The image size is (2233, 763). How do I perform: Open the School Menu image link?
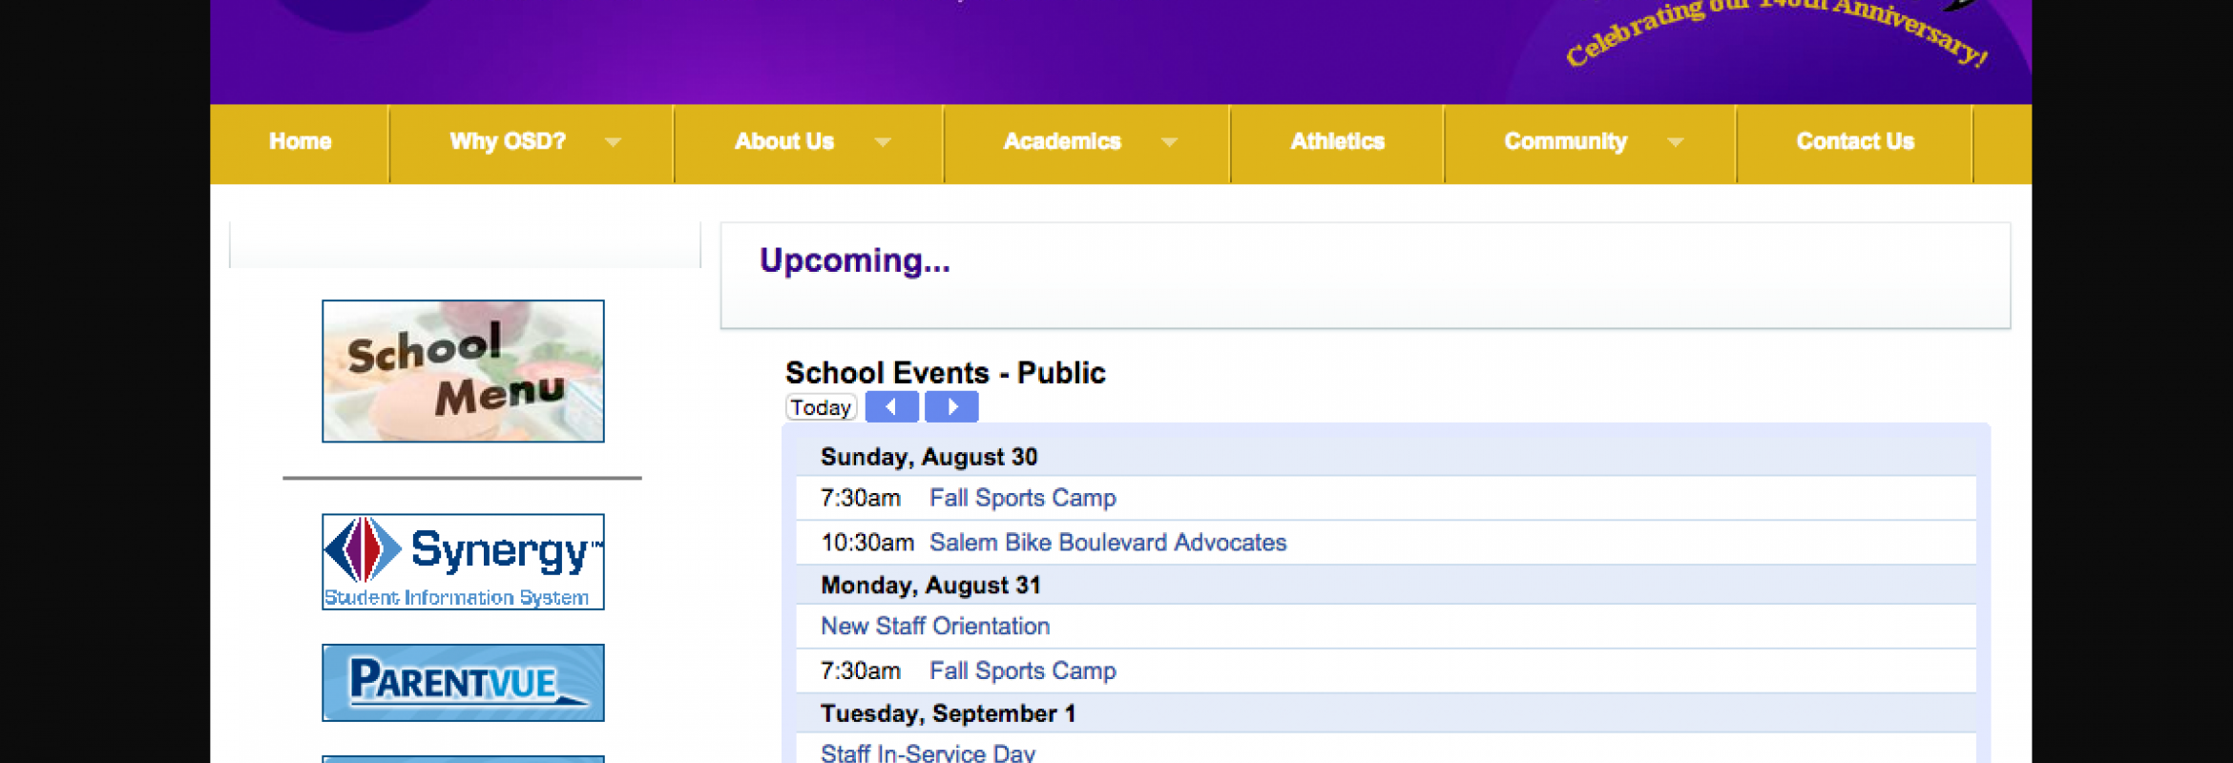coord(463,371)
